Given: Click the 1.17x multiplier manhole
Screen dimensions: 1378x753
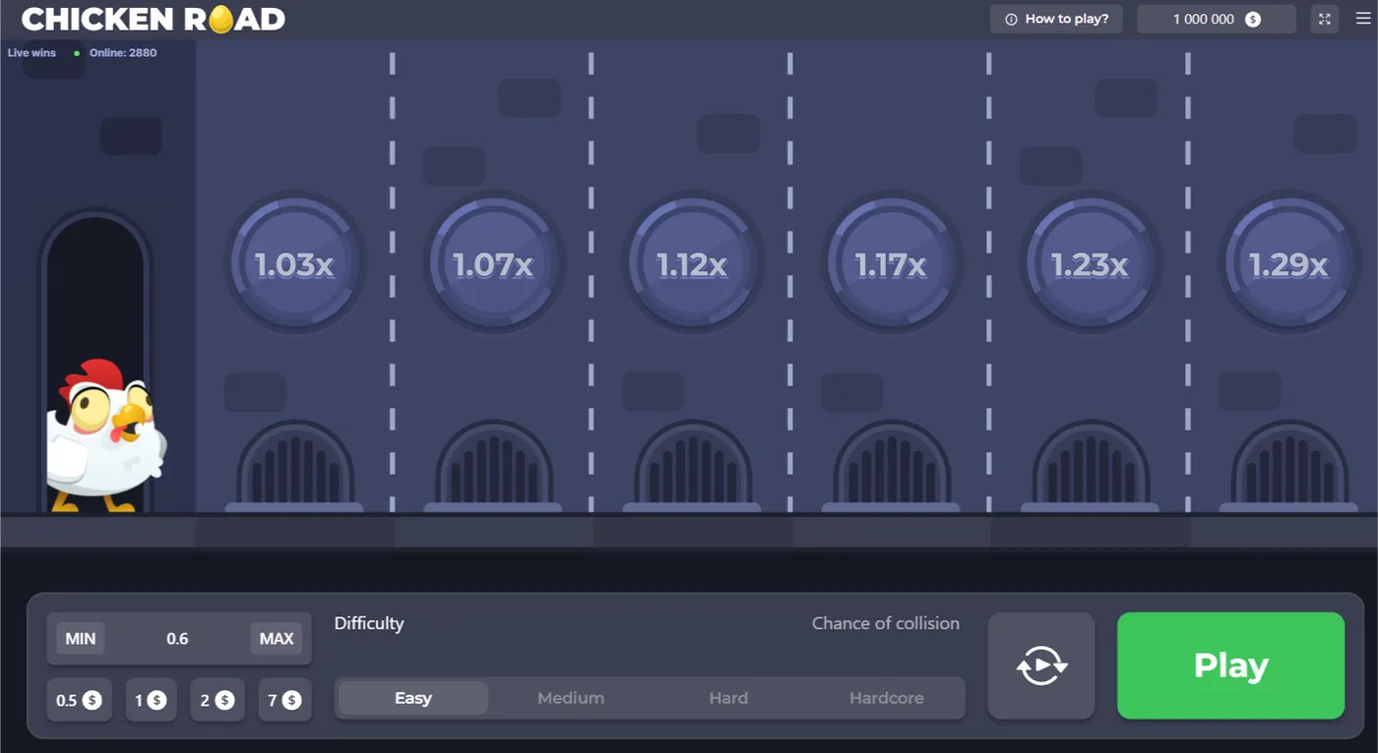Looking at the screenshot, I should pyautogui.click(x=891, y=263).
